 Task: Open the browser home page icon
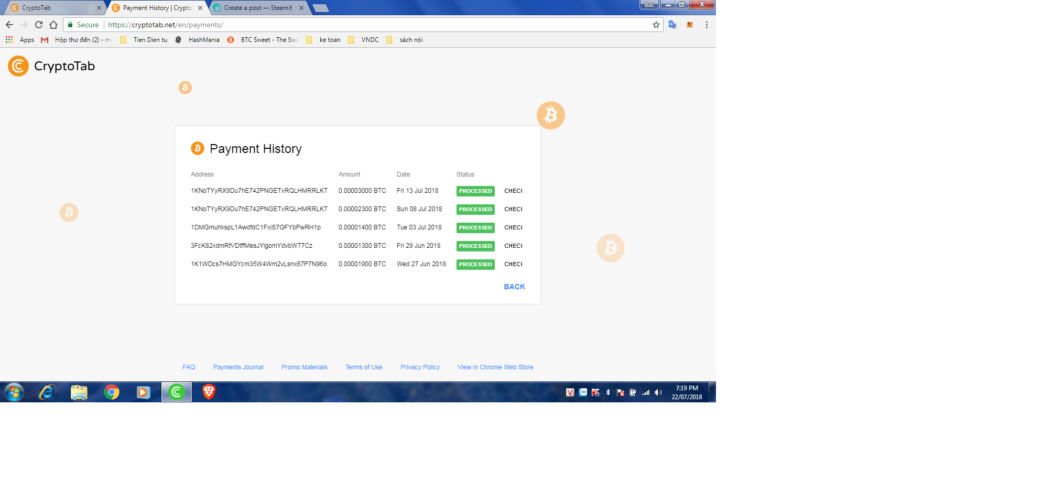53,25
